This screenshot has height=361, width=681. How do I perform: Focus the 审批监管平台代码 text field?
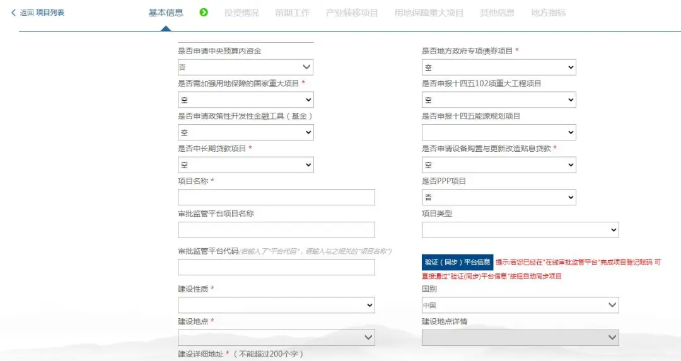point(276,267)
